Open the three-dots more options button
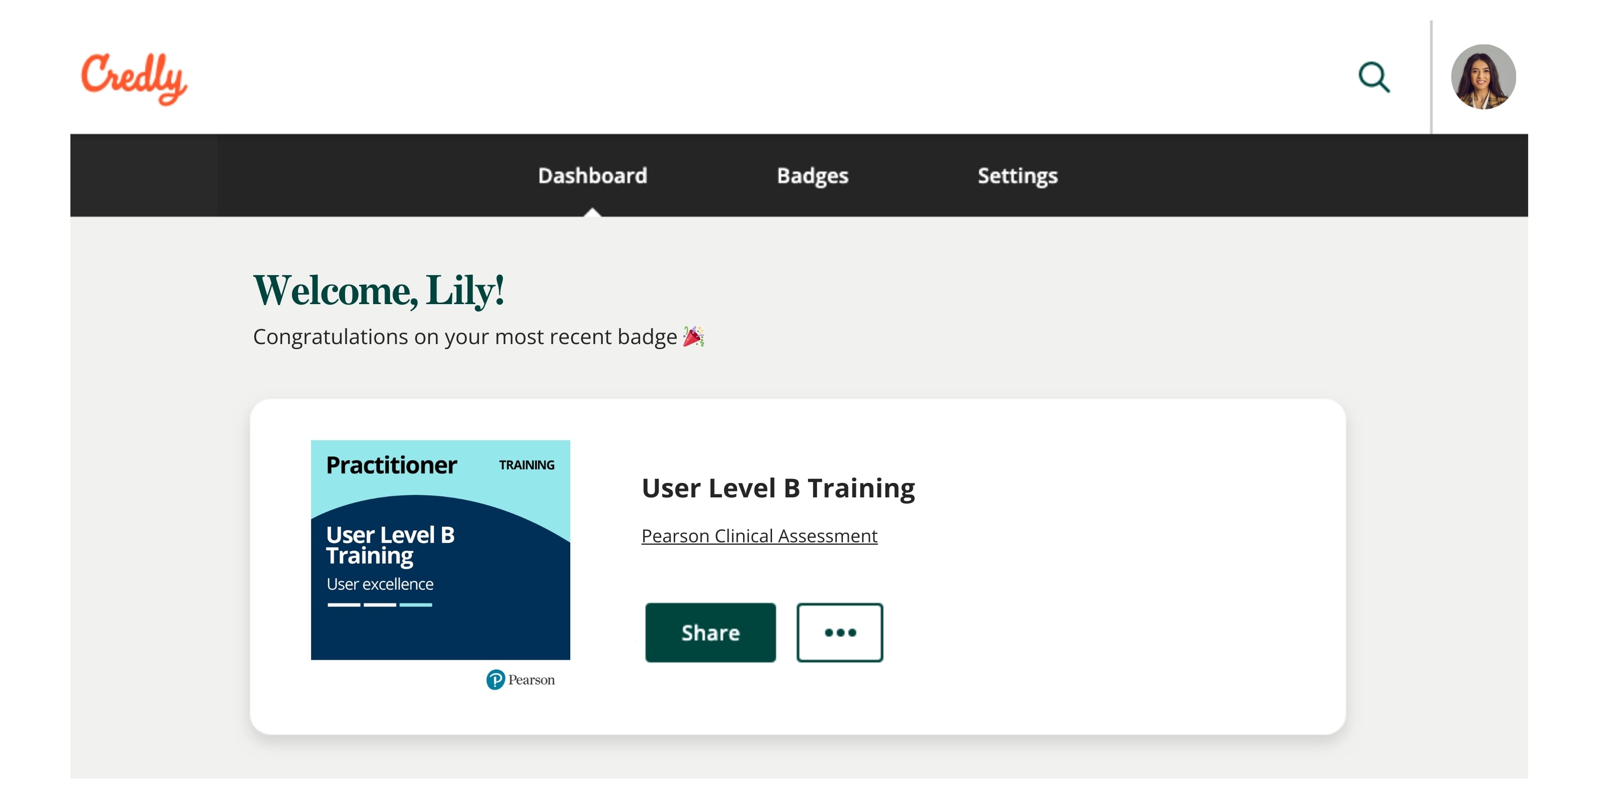The image size is (1598, 799). 840,633
